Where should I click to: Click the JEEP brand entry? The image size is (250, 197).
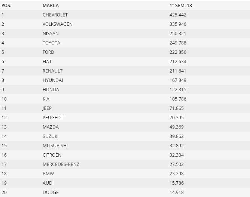click(x=47, y=108)
